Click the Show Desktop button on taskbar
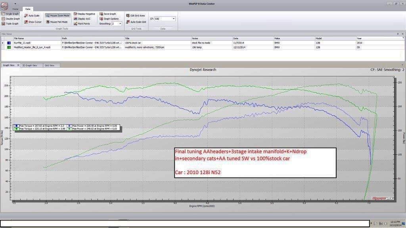406x228 pixels. pos(403,224)
